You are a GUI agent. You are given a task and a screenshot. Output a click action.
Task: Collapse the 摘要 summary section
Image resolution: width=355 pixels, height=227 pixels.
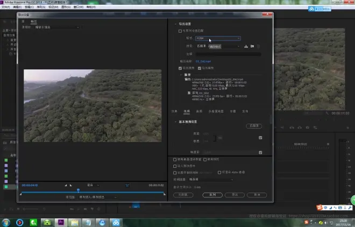point(181,75)
